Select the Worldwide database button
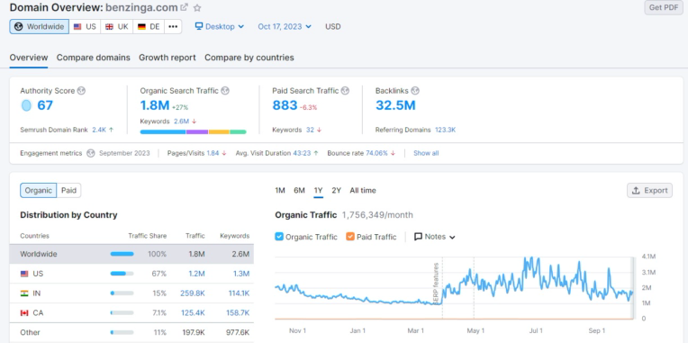 click(39, 26)
